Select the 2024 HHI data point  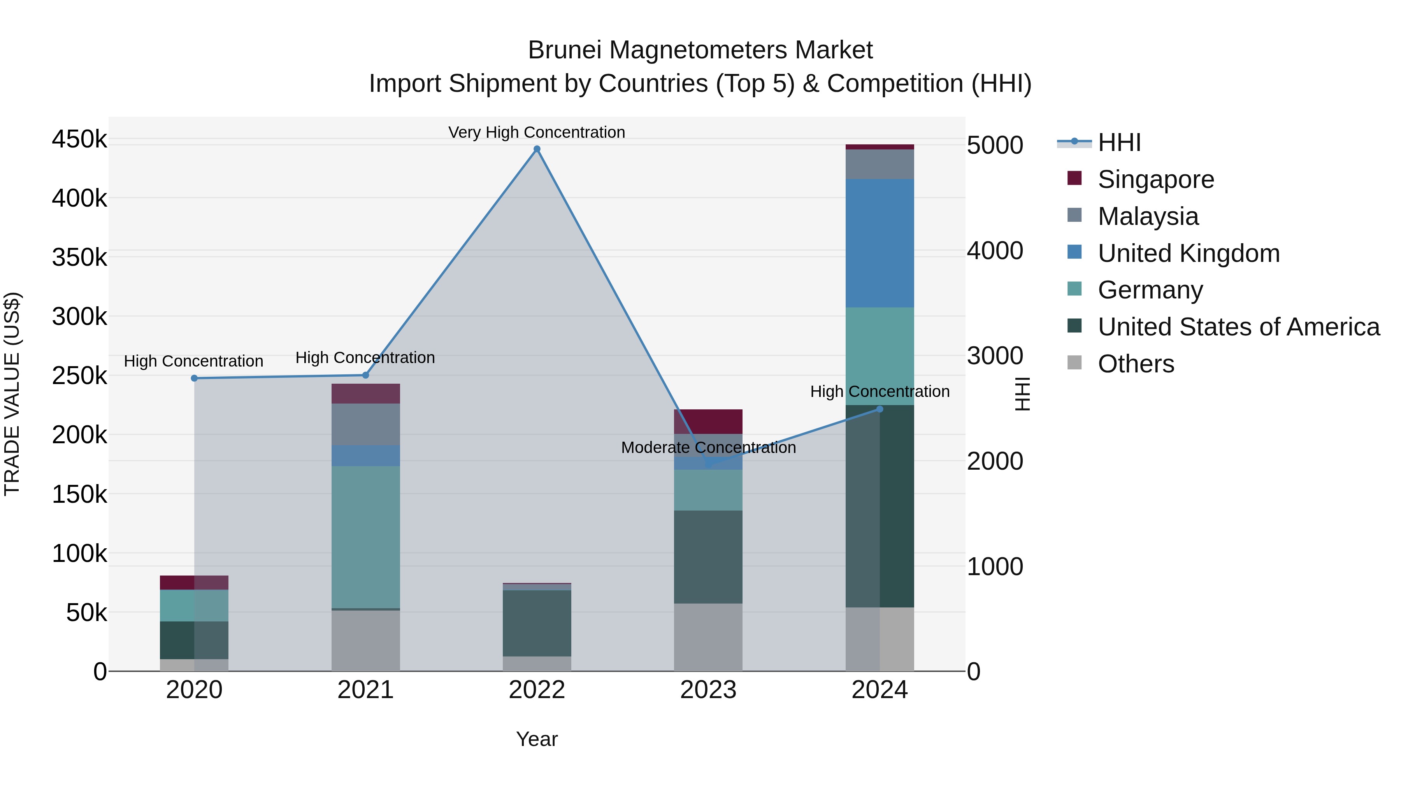(x=880, y=409)
